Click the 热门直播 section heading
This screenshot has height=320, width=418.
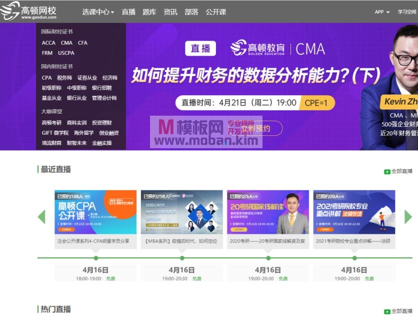point(55,309)
